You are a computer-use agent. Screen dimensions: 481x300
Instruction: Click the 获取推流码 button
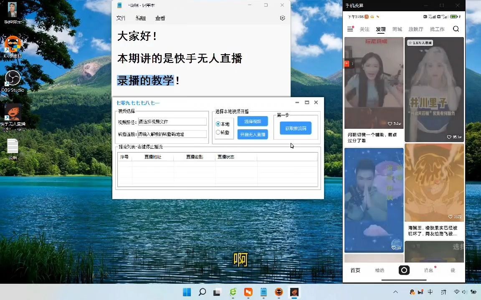[x=296, y=128]
